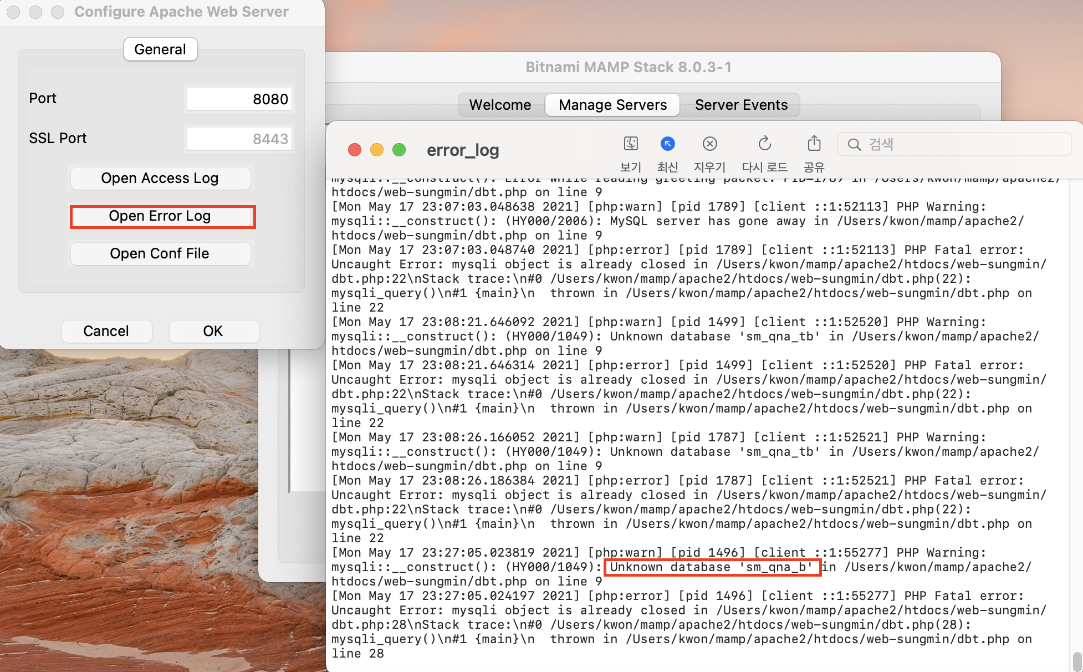The height and width of the screenshot is (672, 1083).
Task: Click the Port field showing 8080
Action: pos(239,99)
